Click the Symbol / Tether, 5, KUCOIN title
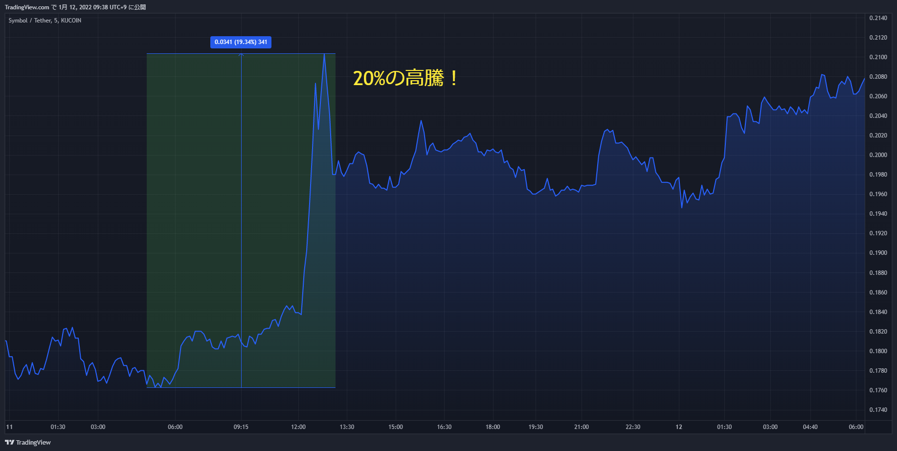Viewport: 897px width, 451px height. (45, 21)
